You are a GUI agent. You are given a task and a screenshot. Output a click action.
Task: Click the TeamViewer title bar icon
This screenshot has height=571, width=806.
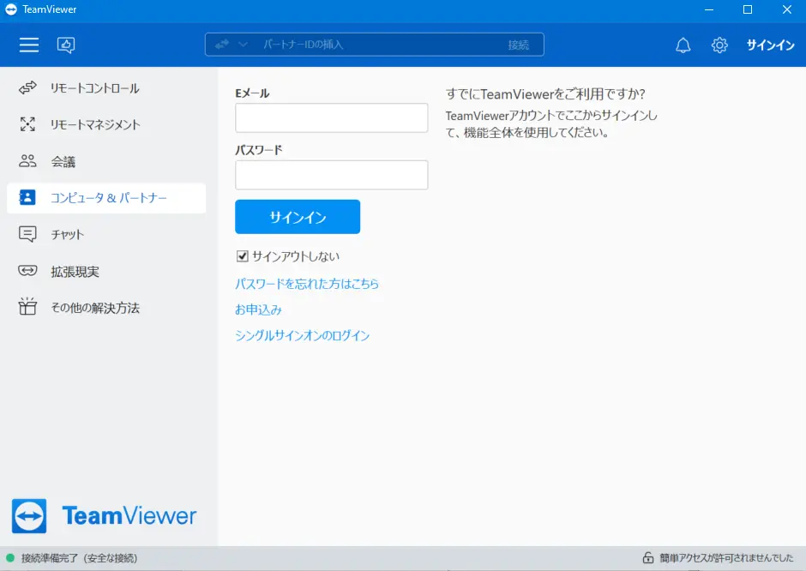pos(11,9)
